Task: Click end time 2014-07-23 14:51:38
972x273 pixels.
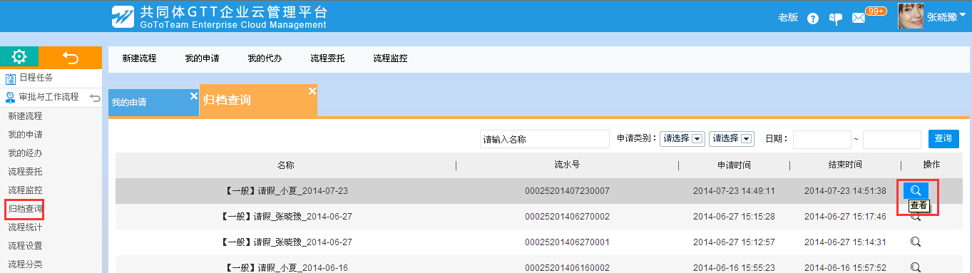Action: (845, 191)
